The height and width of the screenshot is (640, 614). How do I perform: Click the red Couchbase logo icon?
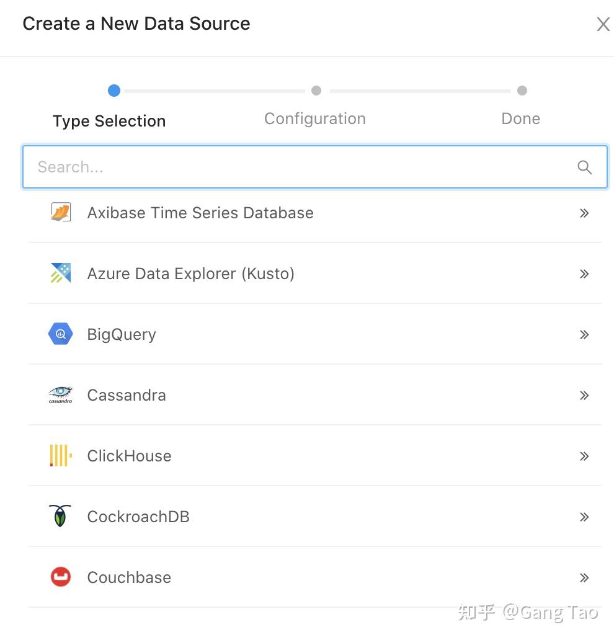(x=61, y=577)
